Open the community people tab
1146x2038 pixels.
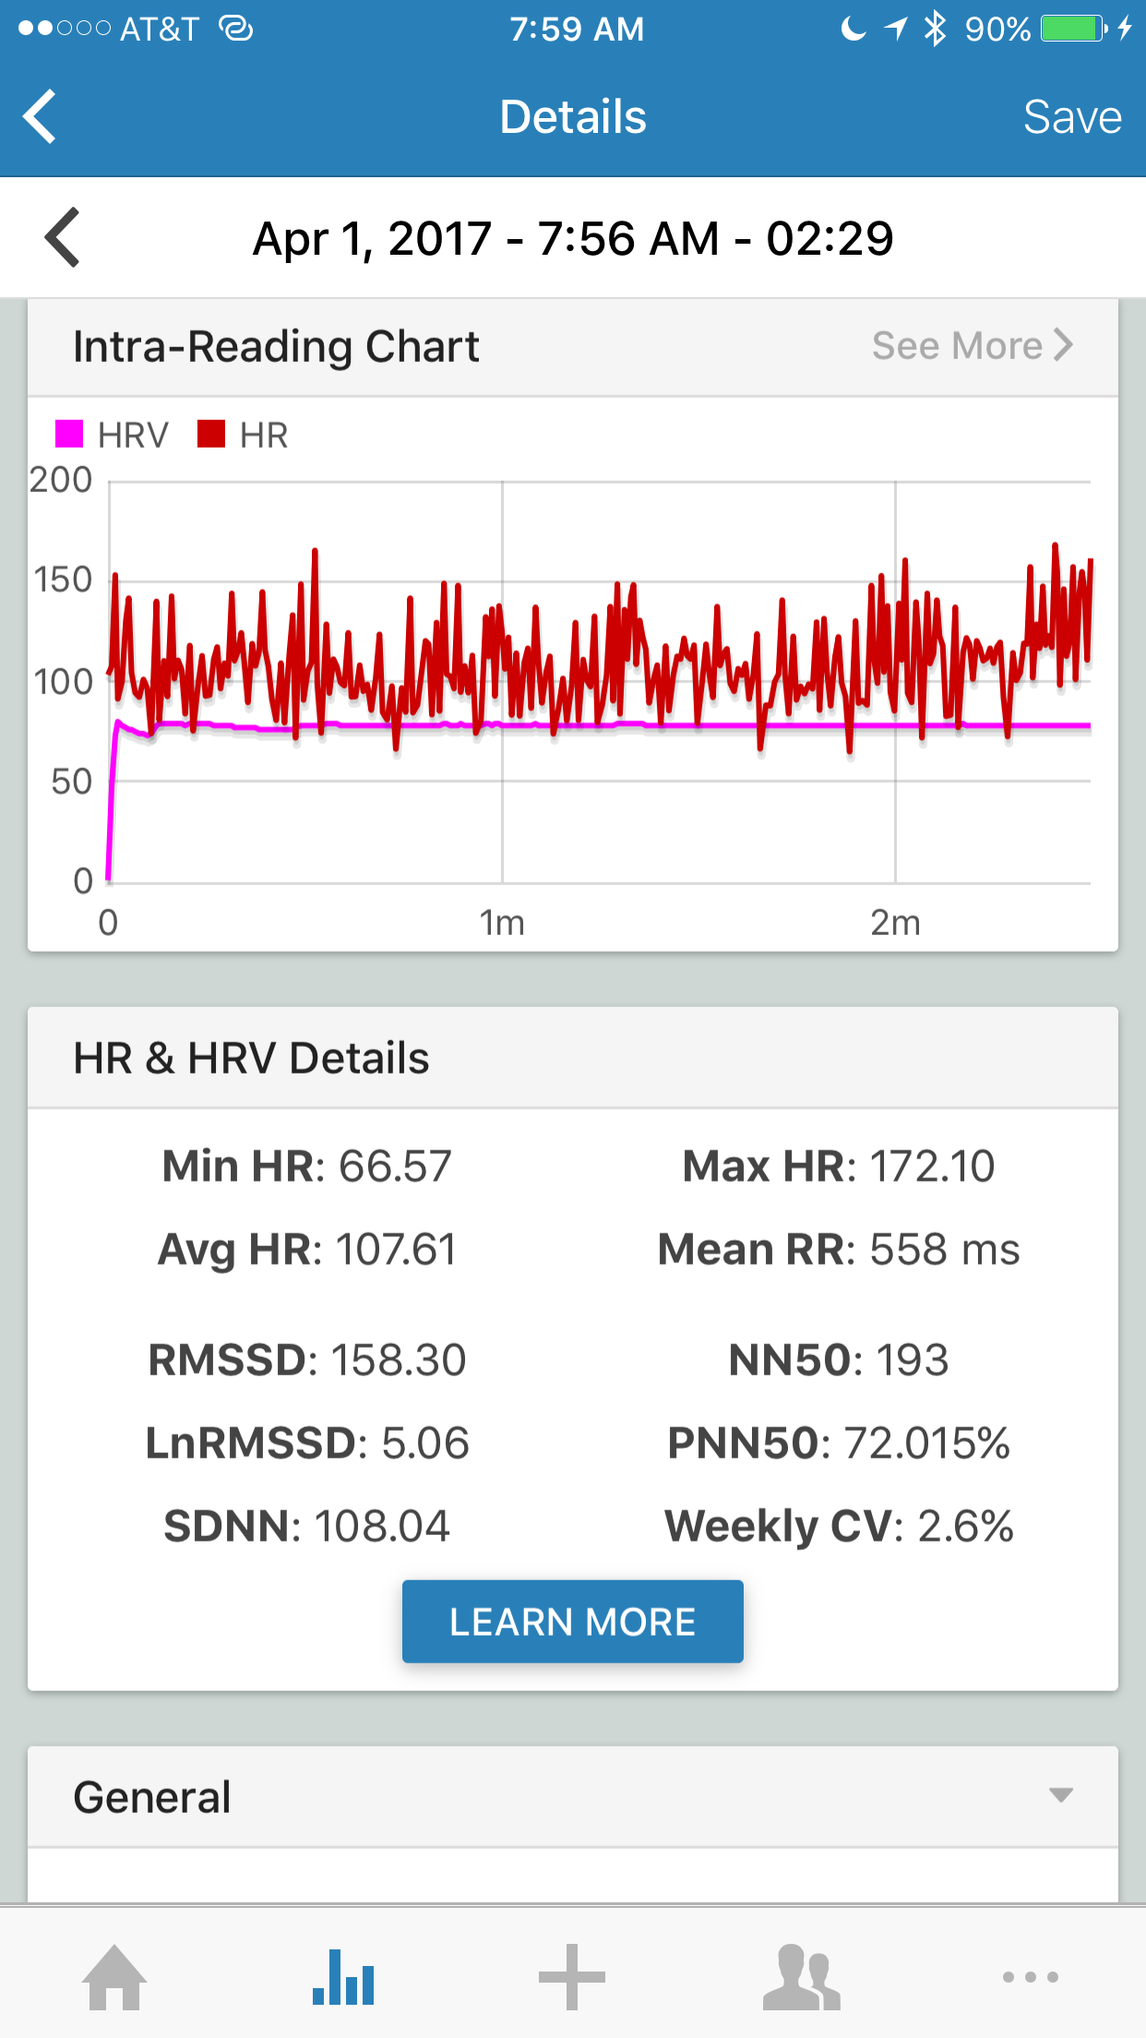coord(801,1976)
